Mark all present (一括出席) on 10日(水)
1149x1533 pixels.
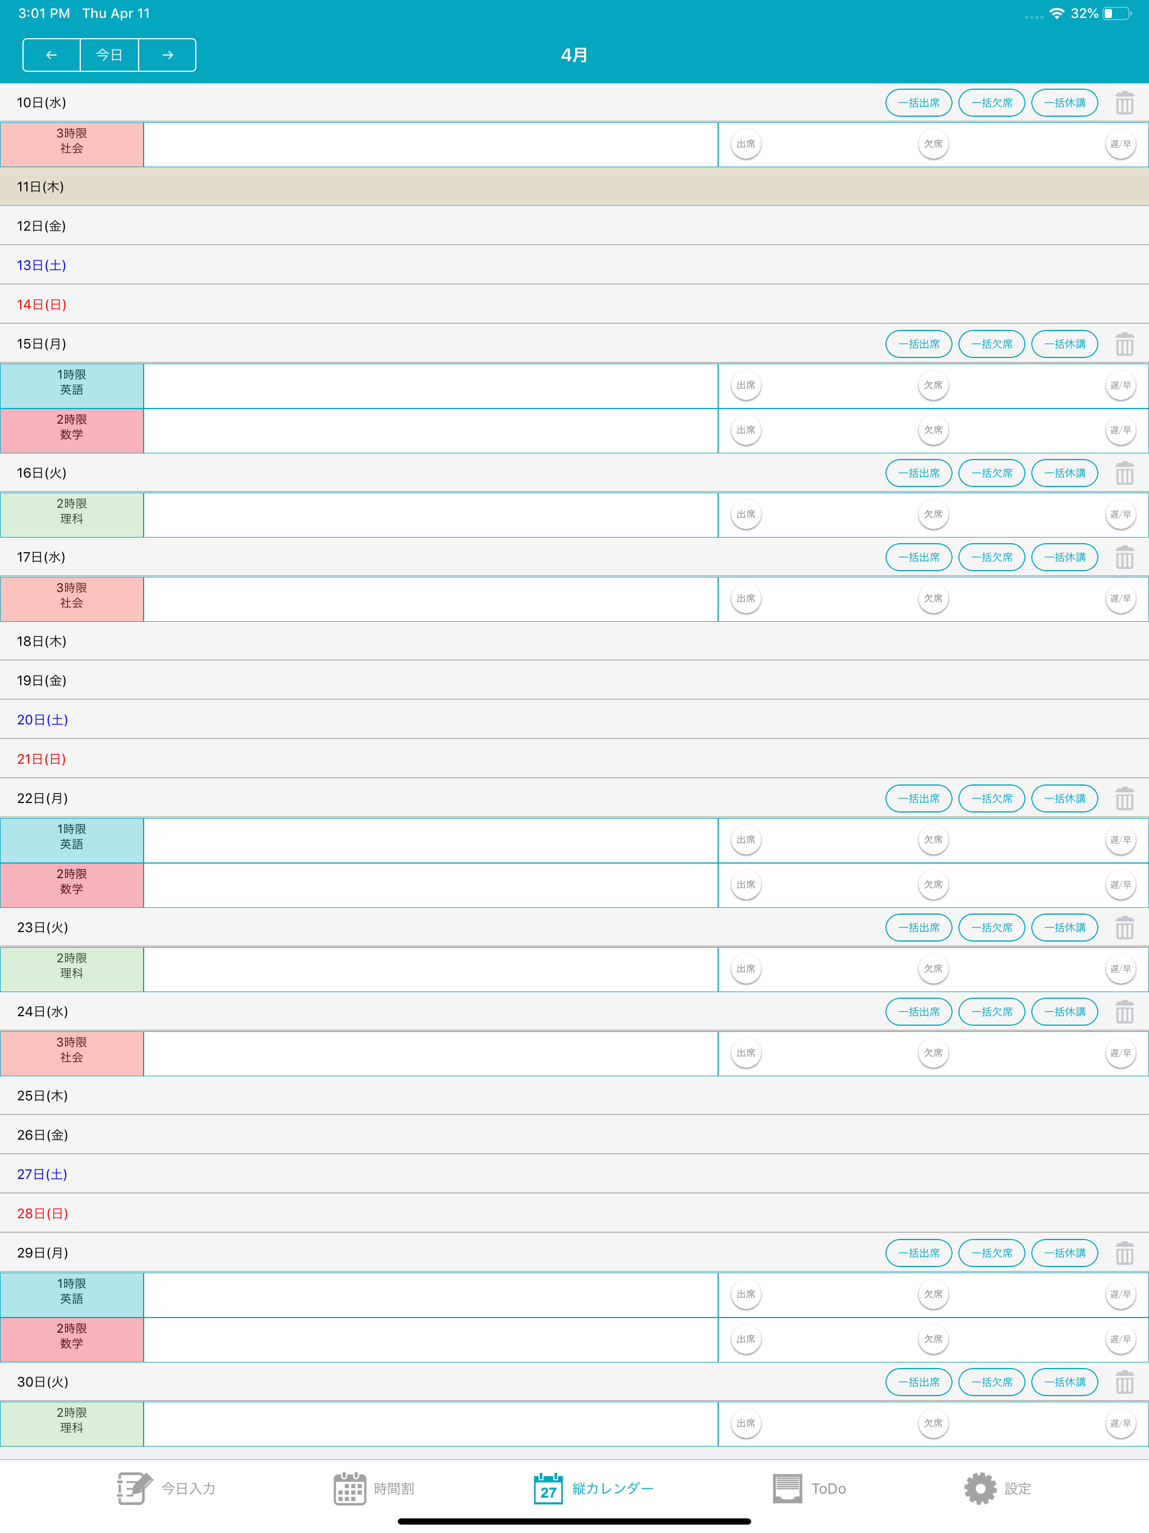(x=919, y=103)
